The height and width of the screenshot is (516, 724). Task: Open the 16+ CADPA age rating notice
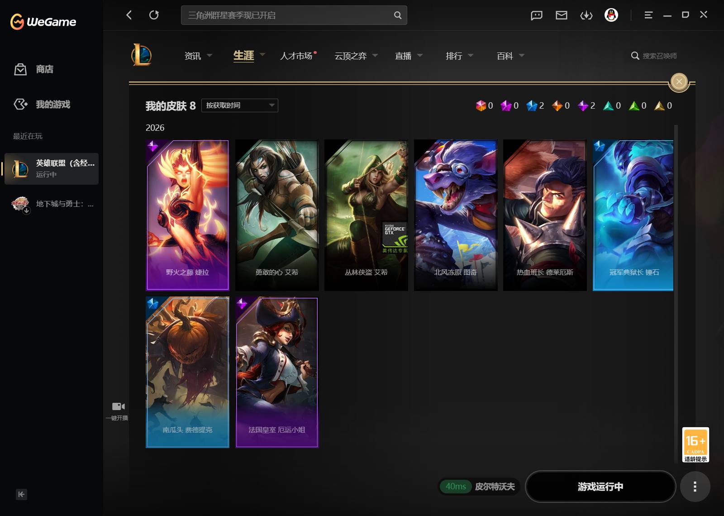(x=695, y=445)
